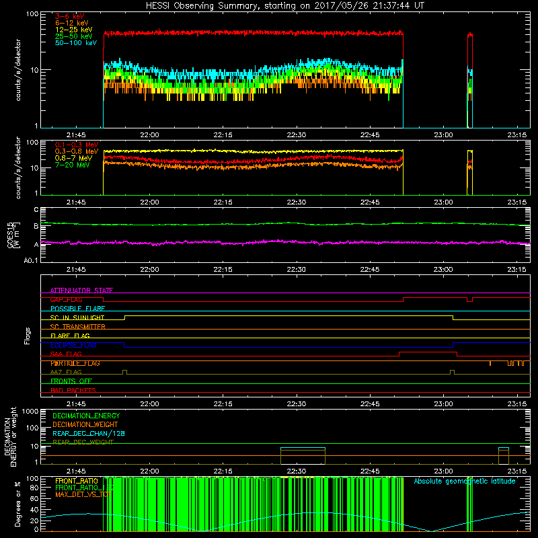Click the "DECIMATION ENERGY or weight" axis title
This screenshot has width=538, height=538.
click(x=10, y=436)
